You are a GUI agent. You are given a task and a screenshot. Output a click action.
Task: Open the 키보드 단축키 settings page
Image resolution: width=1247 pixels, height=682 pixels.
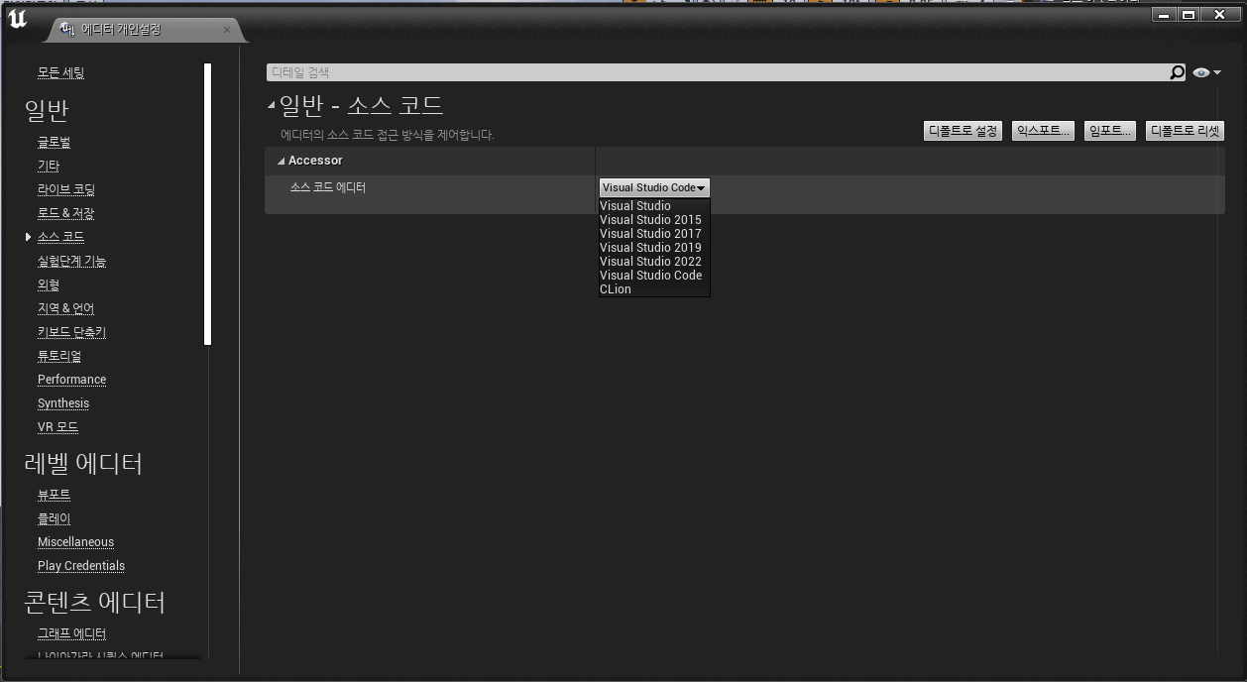(x=71, y=332)
